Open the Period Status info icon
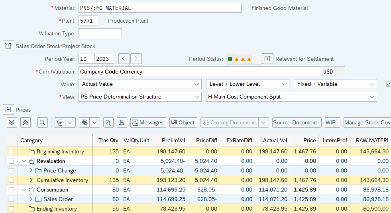The width and height of the screenshot is (391, 213). pos(267,59)
